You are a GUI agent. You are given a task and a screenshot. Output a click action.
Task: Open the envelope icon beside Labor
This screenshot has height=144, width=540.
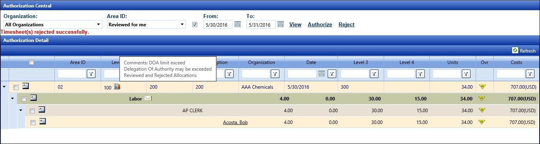click(x=148, y=98)
